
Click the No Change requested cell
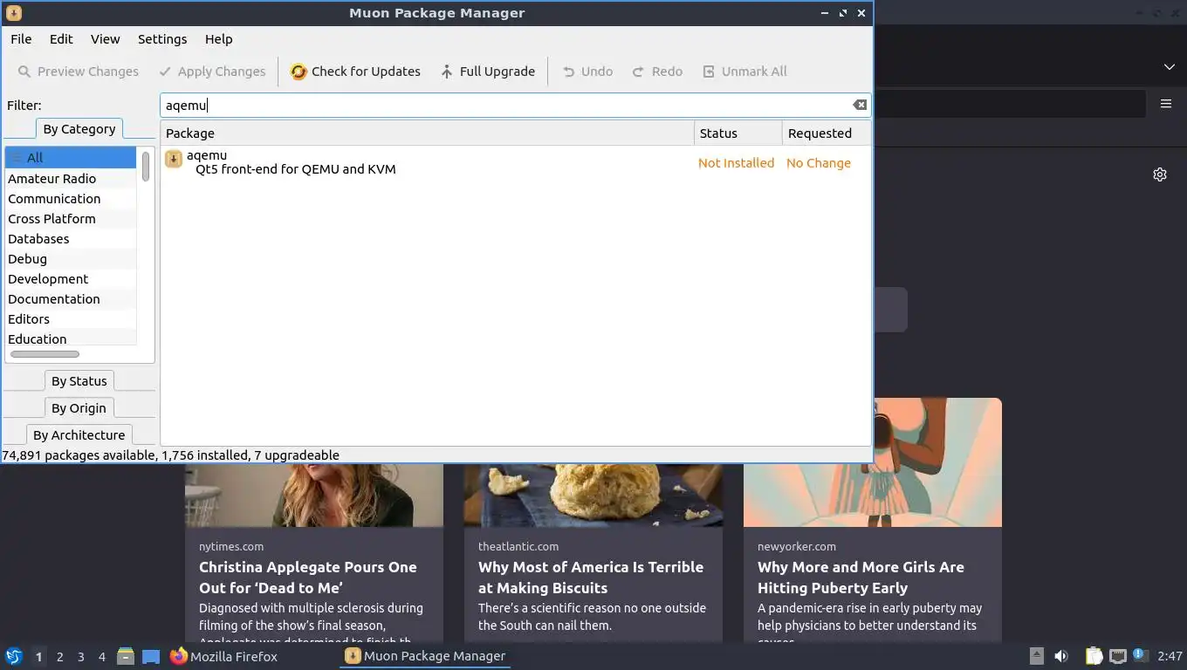pyautogui.click(x=818, y=163)
